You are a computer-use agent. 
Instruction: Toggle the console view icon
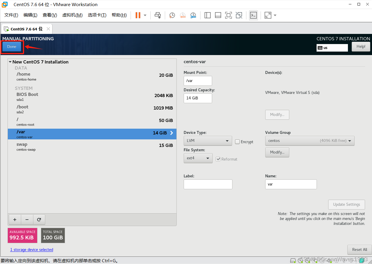pos(253,15)
